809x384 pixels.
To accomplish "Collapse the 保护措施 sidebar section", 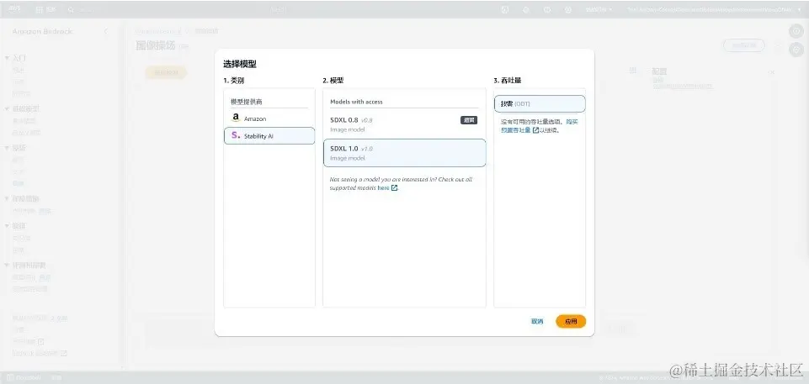I will click(x=8, y=198).
